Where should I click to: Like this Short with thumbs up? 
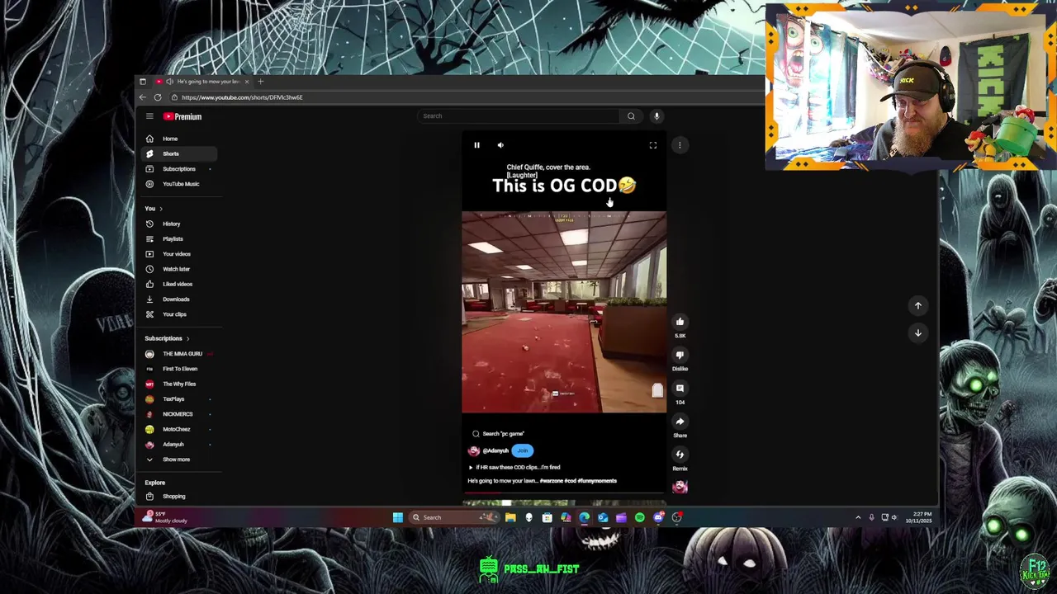(x=680, y=322)
